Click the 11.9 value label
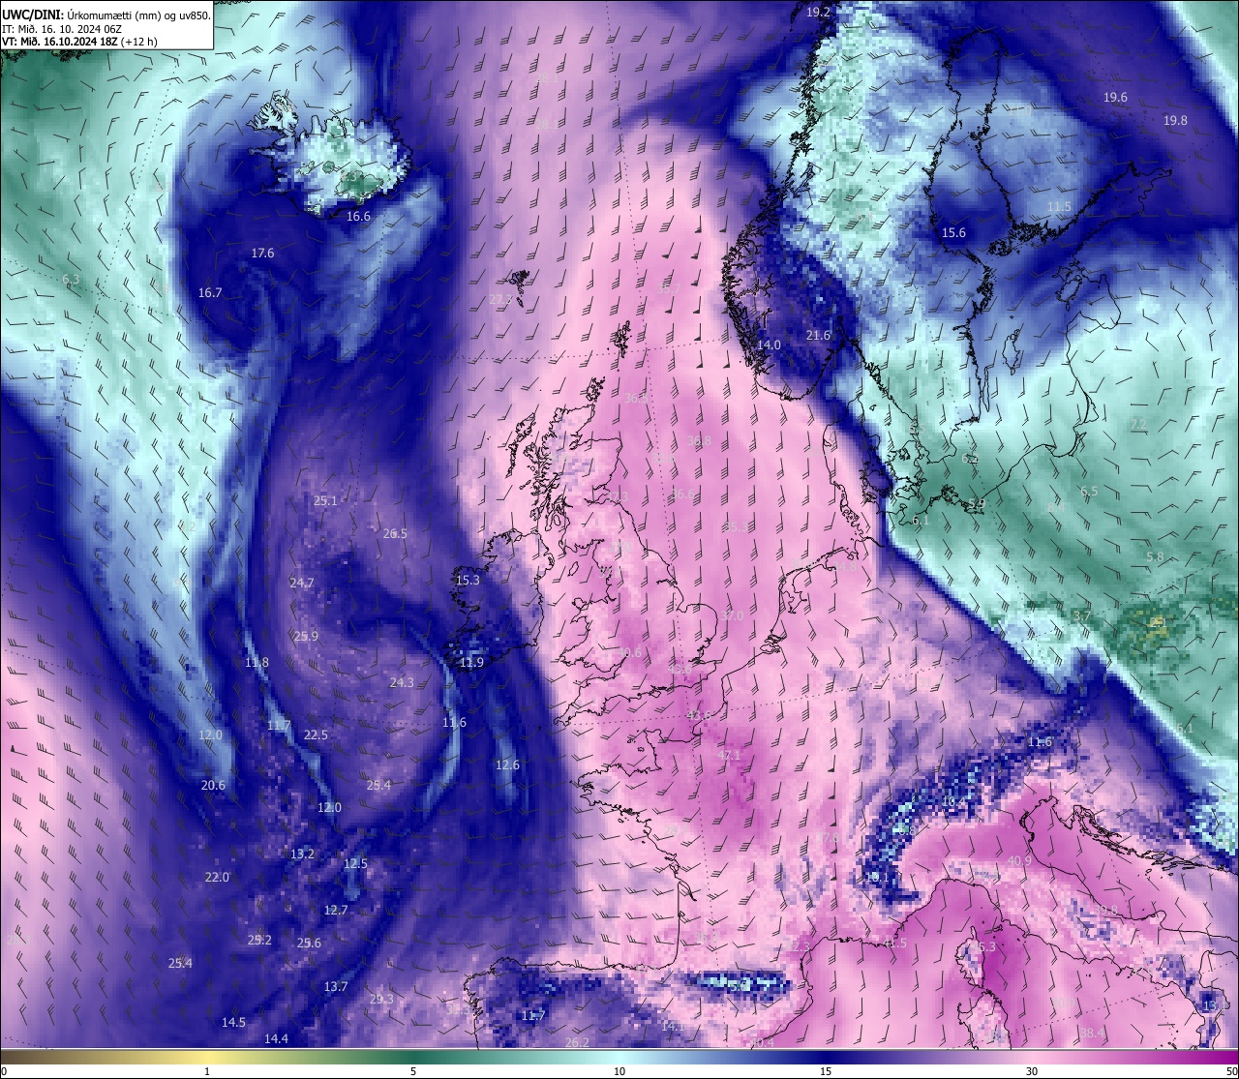1239x1079 pixels. [471, 663]
